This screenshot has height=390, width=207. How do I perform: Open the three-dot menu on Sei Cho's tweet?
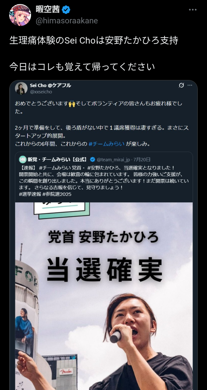click(x=190, y=85)
